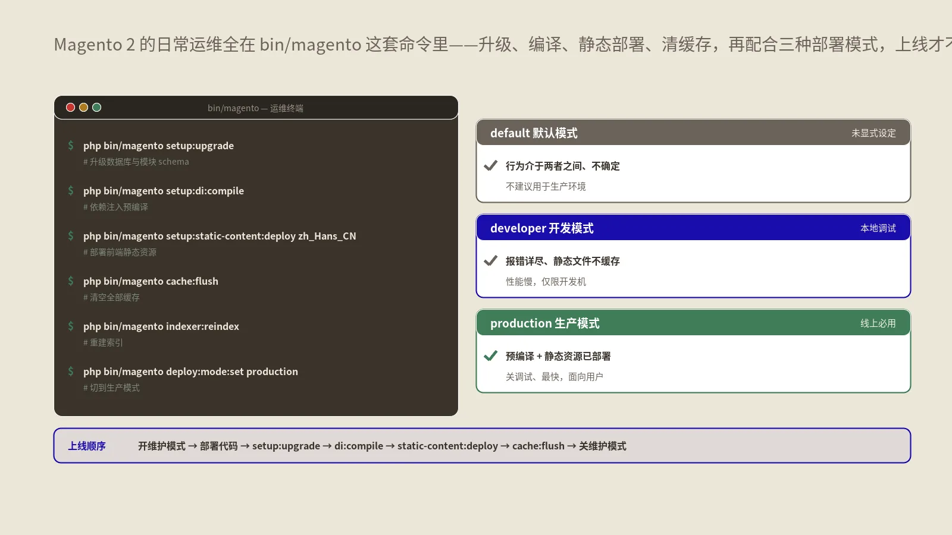Click the default 默认模式 card header
952x535 pixels.
tap(693, 133)
